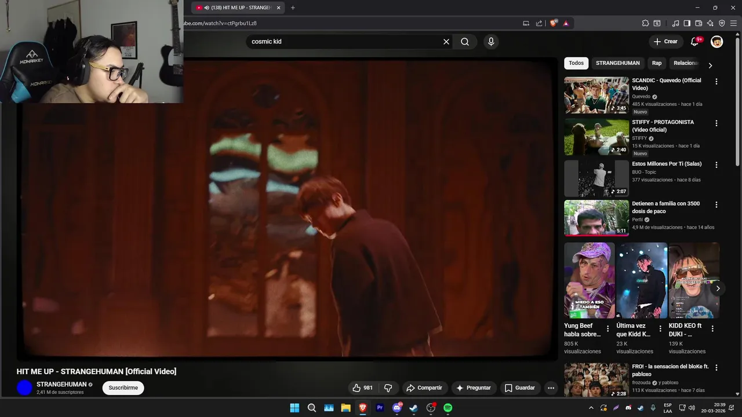The image size is (742, 417).
Task: Open the Brave hamburger main menu
Action: pyautogui.click(x=734, y=23)
